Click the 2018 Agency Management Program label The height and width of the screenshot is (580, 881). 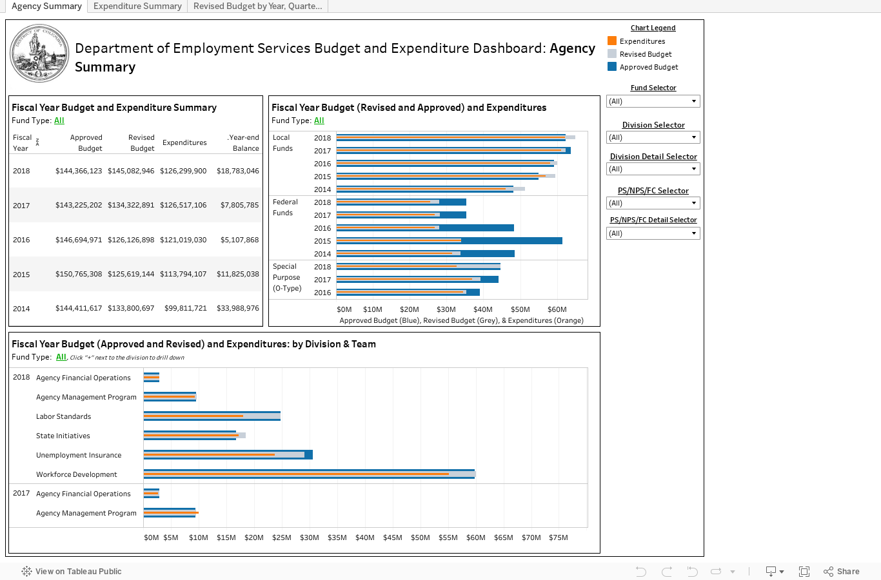click(86, 397)
